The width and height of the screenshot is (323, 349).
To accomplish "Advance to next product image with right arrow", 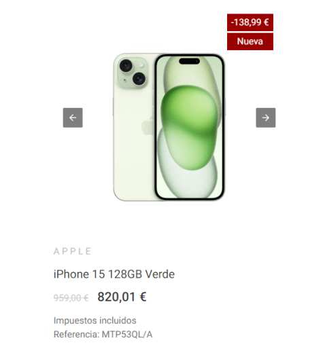I will [266, 117].
